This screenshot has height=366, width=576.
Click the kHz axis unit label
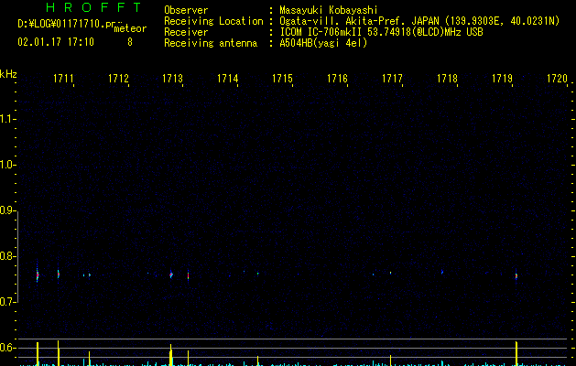(8, 74)
